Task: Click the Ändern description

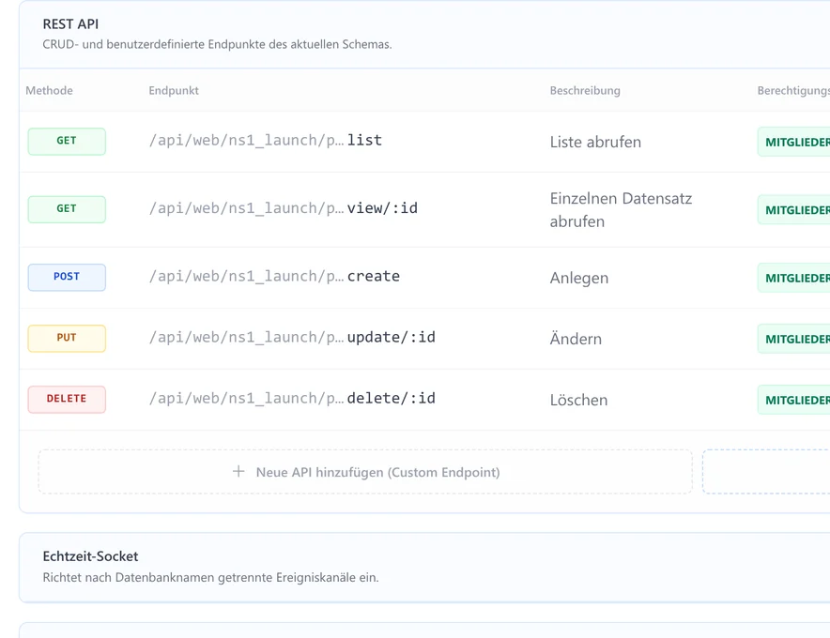Action: [x=576, y=339]
